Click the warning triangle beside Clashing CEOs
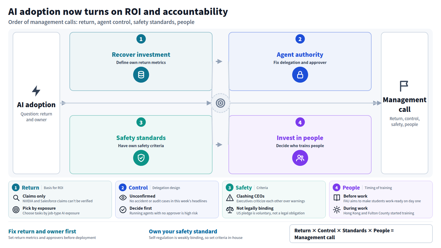Viewport: 441px width, 248px height. 230,198
